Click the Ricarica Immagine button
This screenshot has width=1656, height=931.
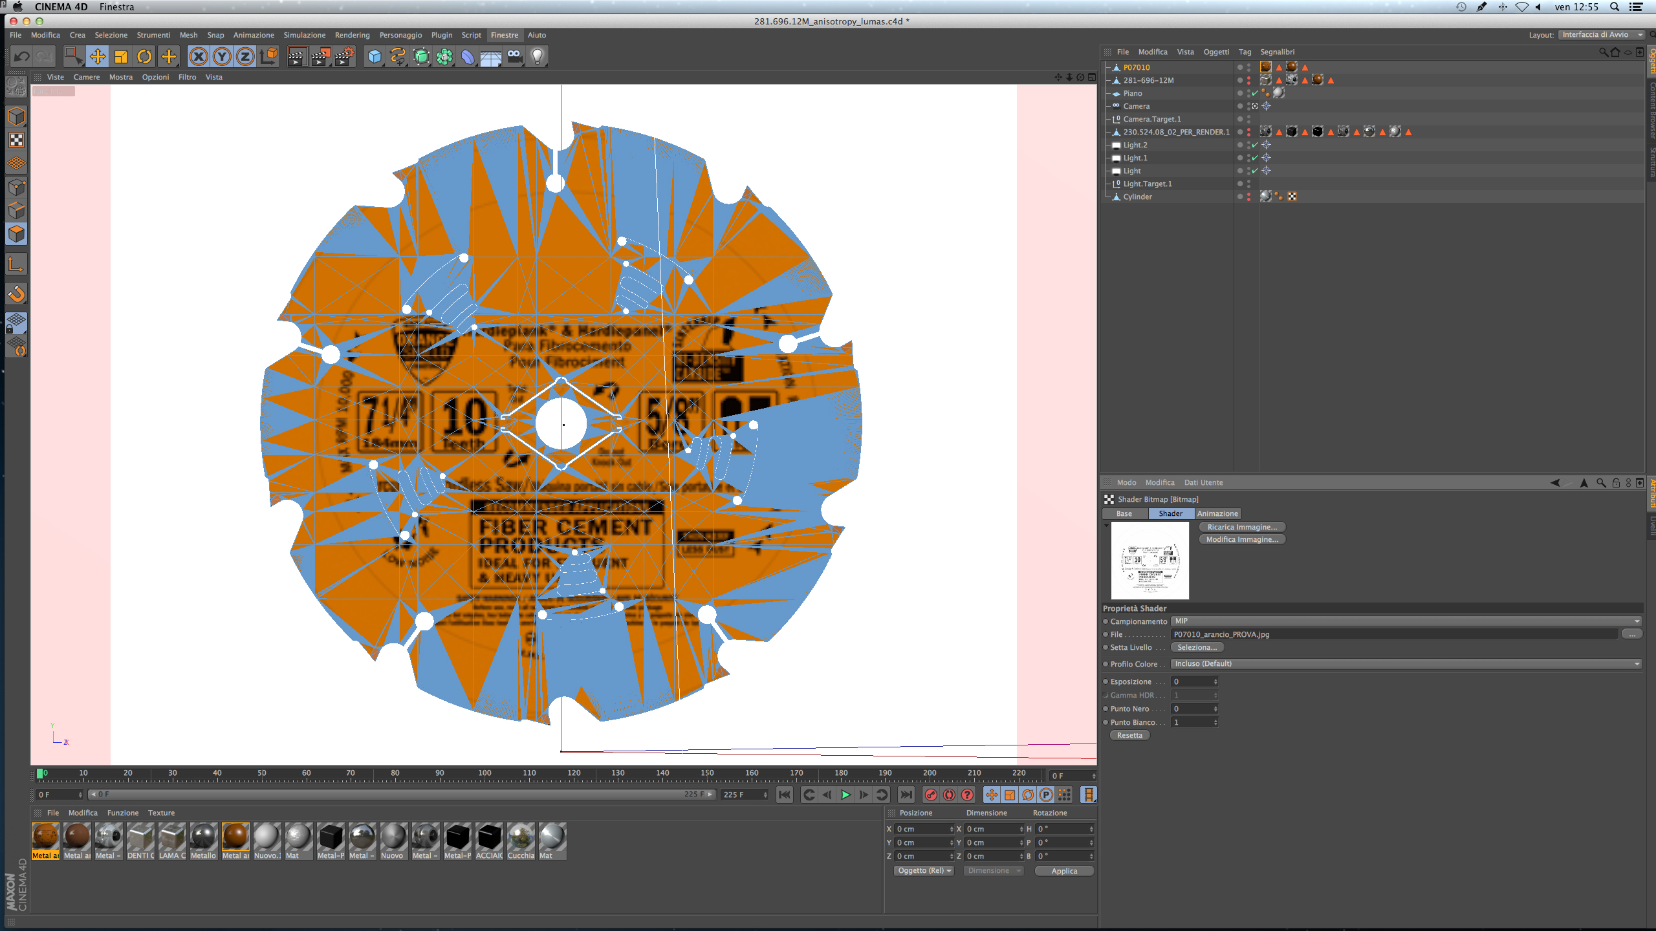coord(1242,527)
